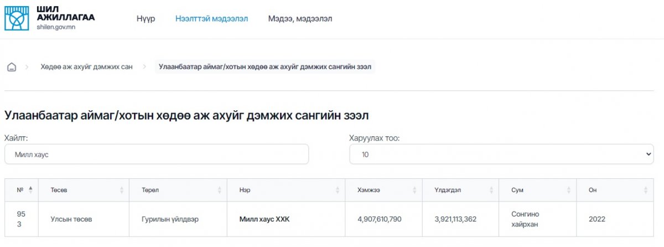Sort by Сум column sort icon
The width and height of the screenshot is (664, 247).
(568, 190)
